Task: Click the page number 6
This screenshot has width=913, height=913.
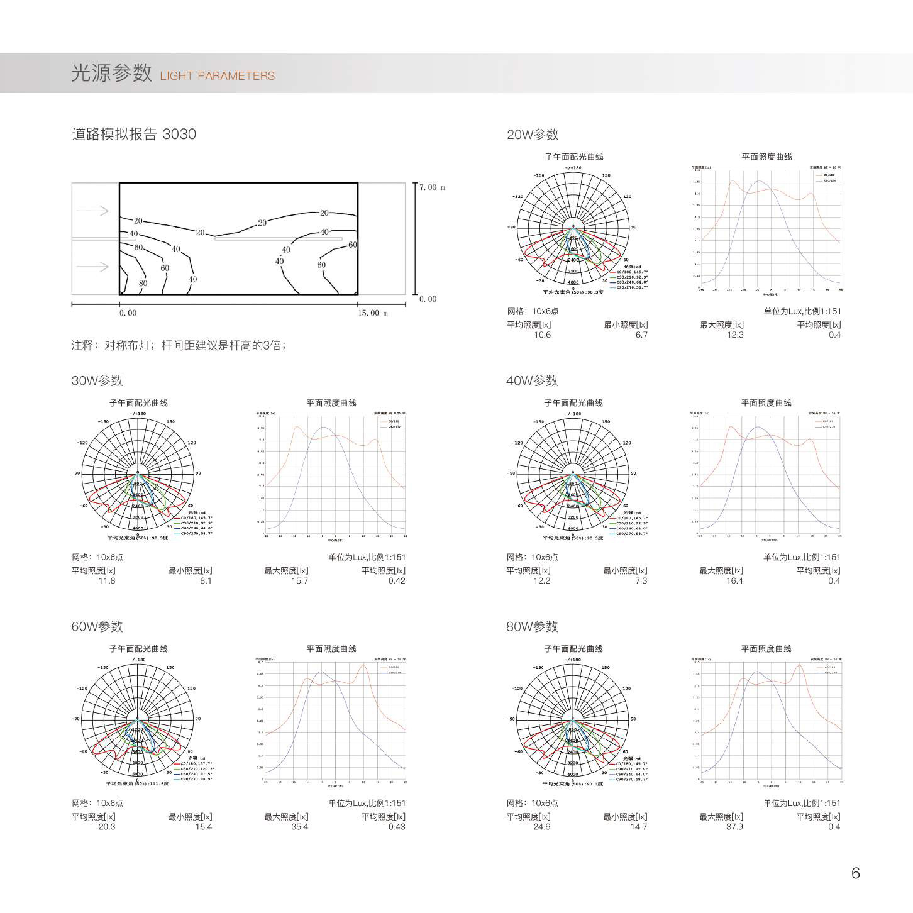Action: pyautogui.click(x=855, y=873)
